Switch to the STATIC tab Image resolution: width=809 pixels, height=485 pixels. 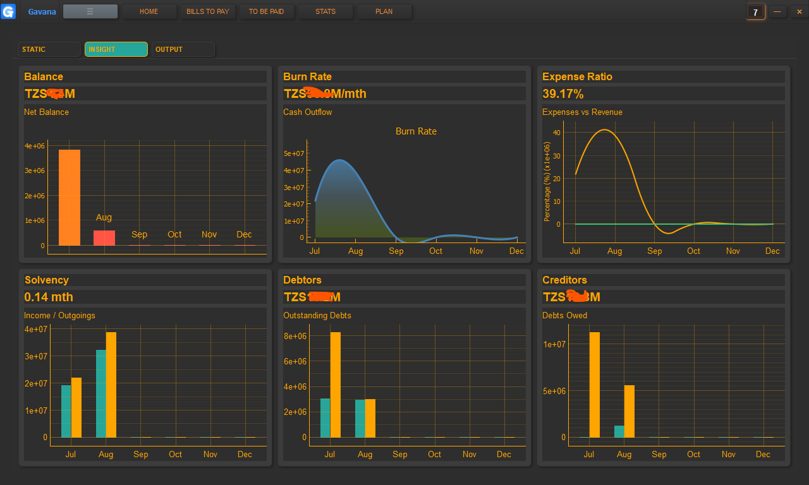[x=49, y=49]
